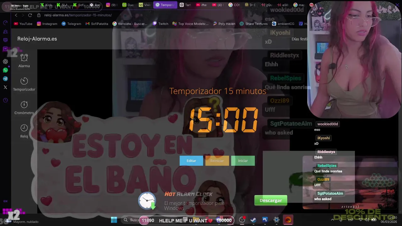Viewport: 402px width, 226px height.
Task: Switch to the Instagram (9) tab
Action: (111, 5)
